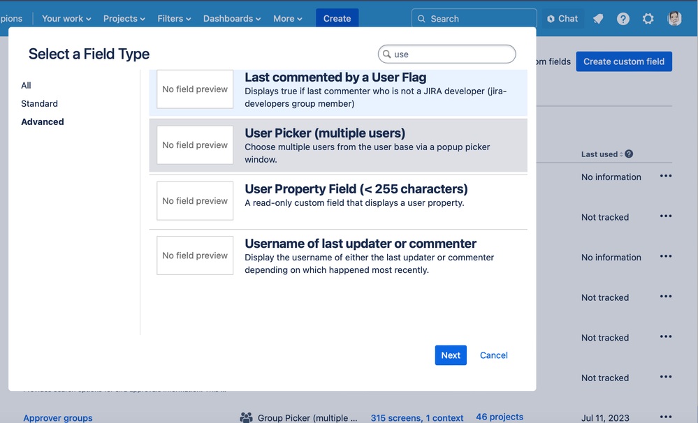Open the 46 projects link
Screen dimensions: 698x423
[500, 417]
